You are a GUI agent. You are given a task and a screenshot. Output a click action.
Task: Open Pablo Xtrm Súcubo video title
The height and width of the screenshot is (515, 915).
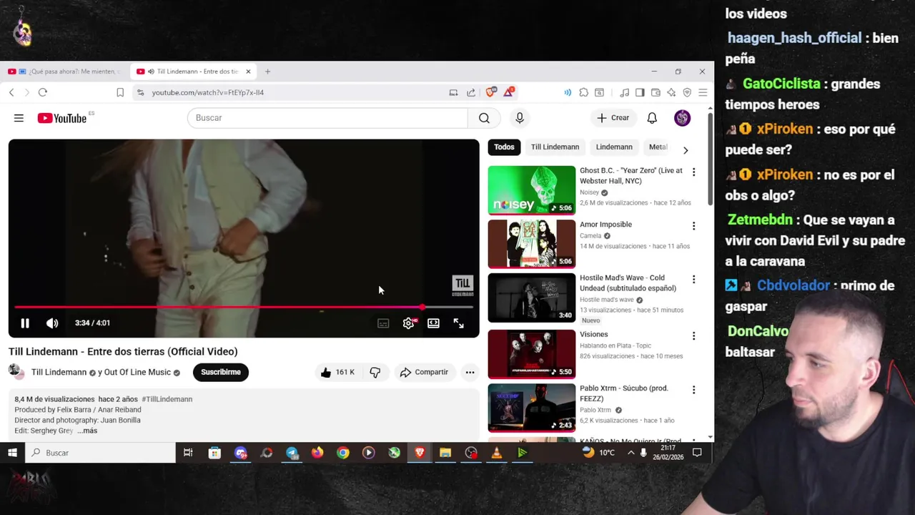[x=623, y=393]
